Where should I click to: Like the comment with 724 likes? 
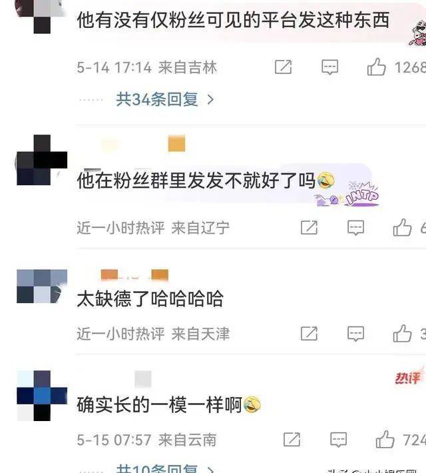[385, 439]
